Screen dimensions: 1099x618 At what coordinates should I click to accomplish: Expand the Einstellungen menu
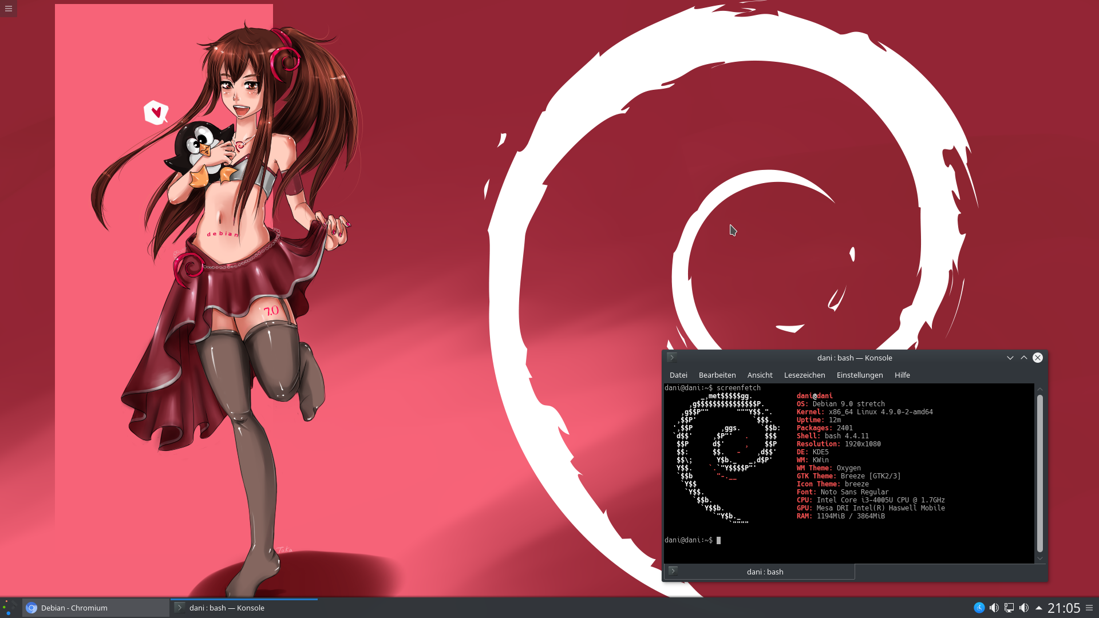point(859,375)
